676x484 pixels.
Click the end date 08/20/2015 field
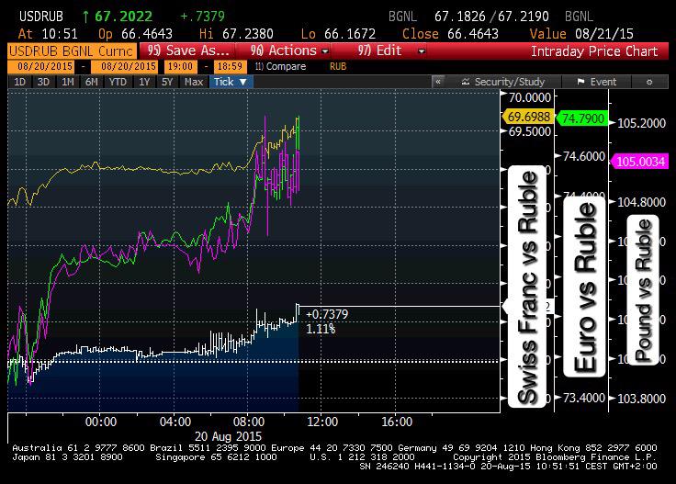point(127,66)
